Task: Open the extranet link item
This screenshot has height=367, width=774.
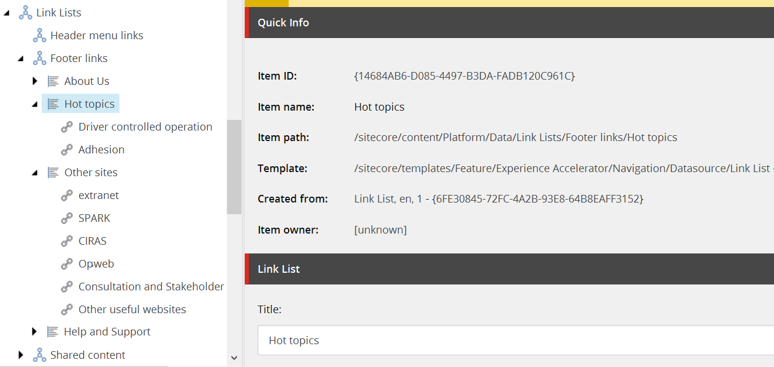Action: coord(98,195)
